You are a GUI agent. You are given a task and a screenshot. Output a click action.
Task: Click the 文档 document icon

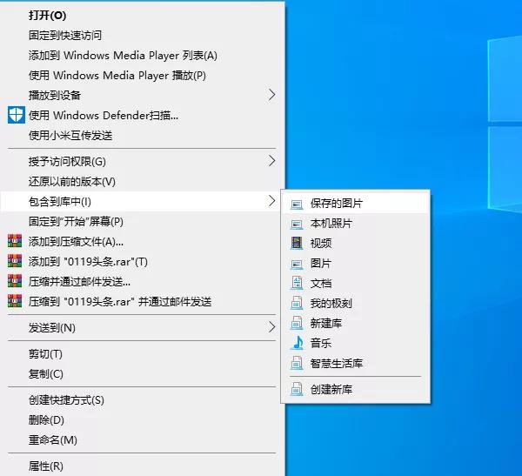[x=297, y=283]
